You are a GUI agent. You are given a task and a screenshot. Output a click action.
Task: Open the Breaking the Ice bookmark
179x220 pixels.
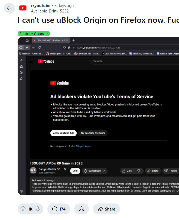pyautogui.click(x=59, y=54)
